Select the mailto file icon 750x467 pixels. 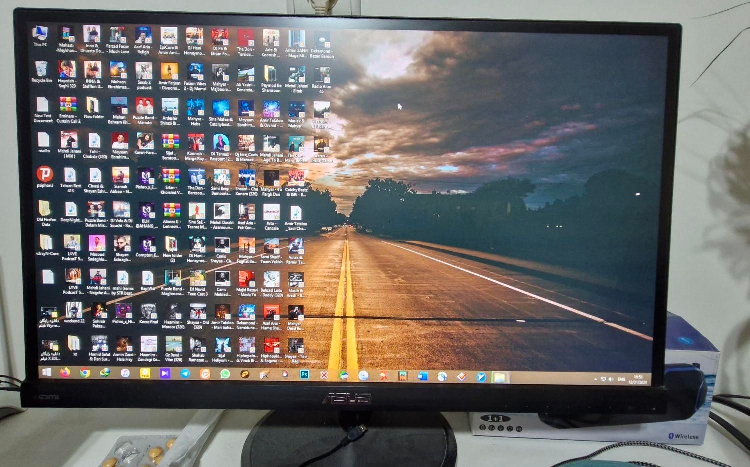click(44, 143)
